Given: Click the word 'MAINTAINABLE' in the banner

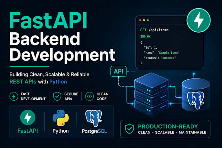Looking at the screenshot, I should [x=192, y=132].
